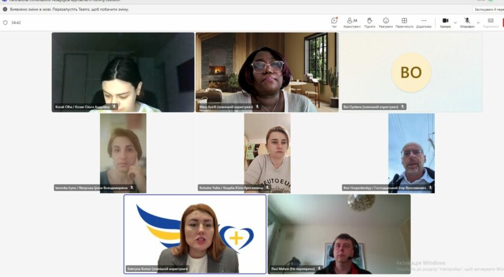Click the BO avatar of Bisi Oyelana
504x277 pixels.
(411, 72)
